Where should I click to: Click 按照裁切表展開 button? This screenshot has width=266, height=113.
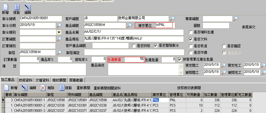(x=189, y=88)
